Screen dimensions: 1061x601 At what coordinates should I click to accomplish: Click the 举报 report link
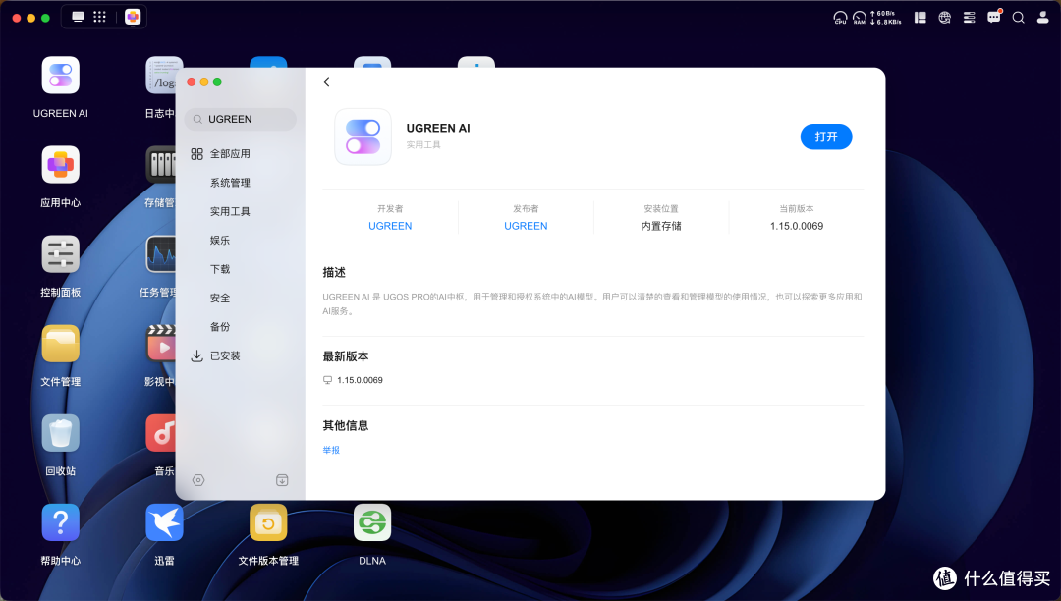click(331, 450)
